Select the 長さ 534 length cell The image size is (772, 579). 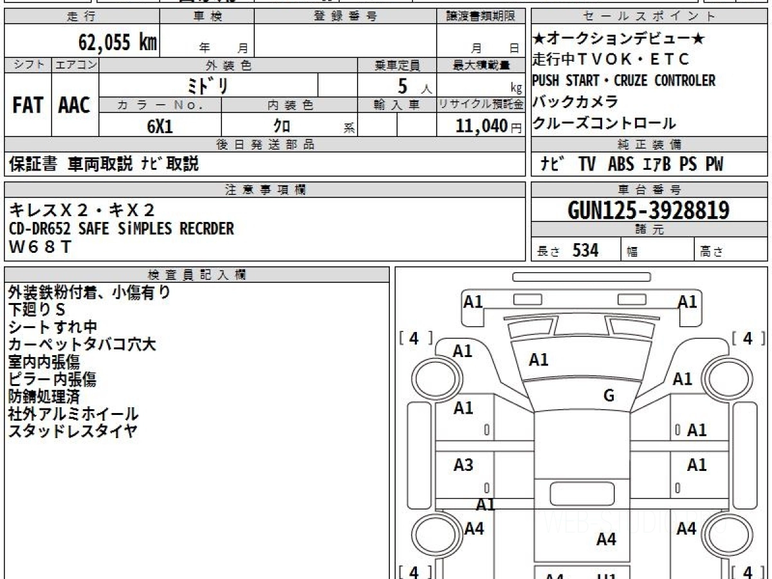[576, 251]
